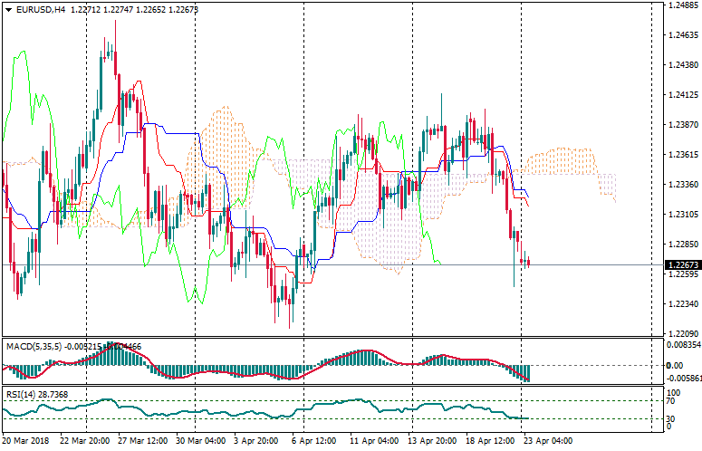Viewport: 702px width, 451px height.
Task: Click the 1.24895 price axis label
Action: point(682,5)
